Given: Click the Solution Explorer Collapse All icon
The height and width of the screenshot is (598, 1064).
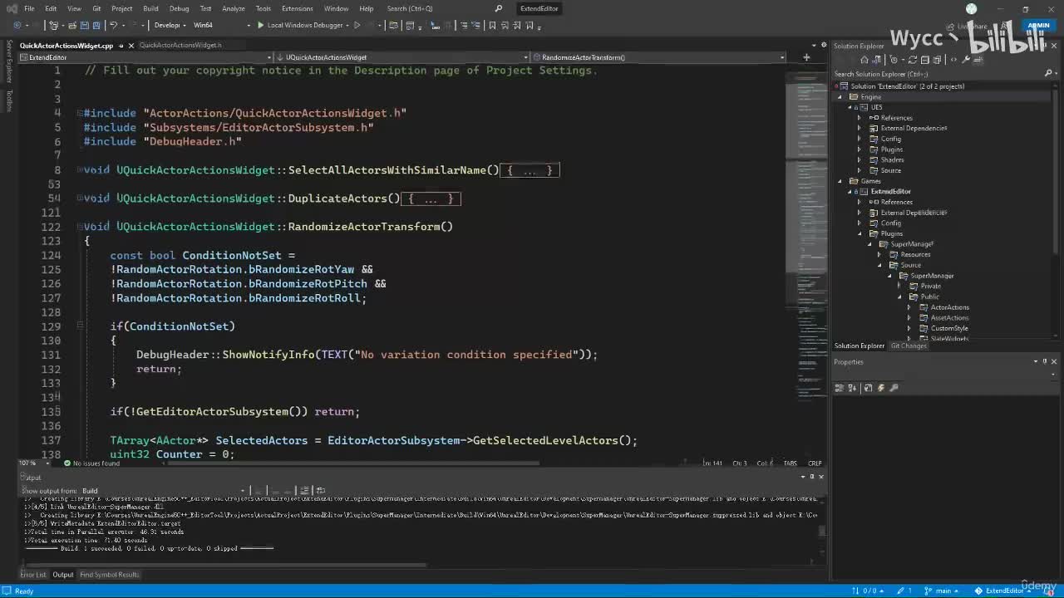Looking at the screenshot, I should (924, 60).
